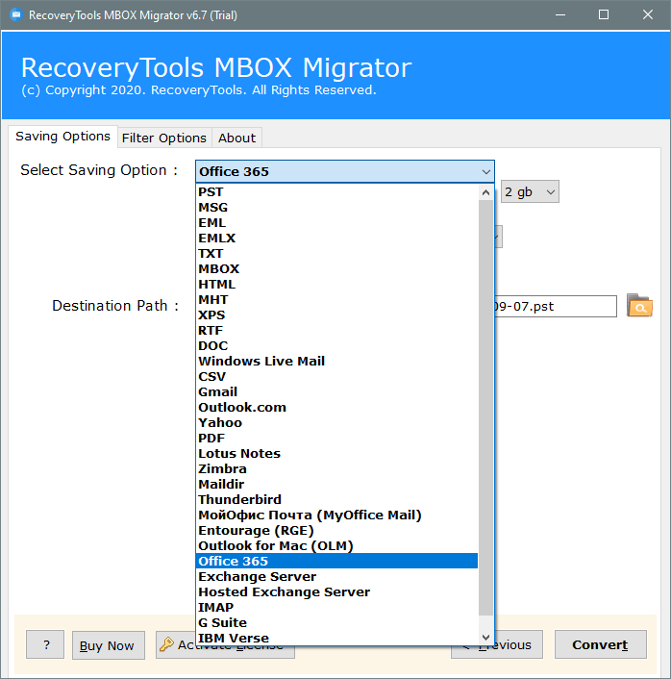Image resolution: width=671 pixels, height=679 pixels.
Task: Open the 2 gb split size dropdown
Action: [x=530, y=191]
